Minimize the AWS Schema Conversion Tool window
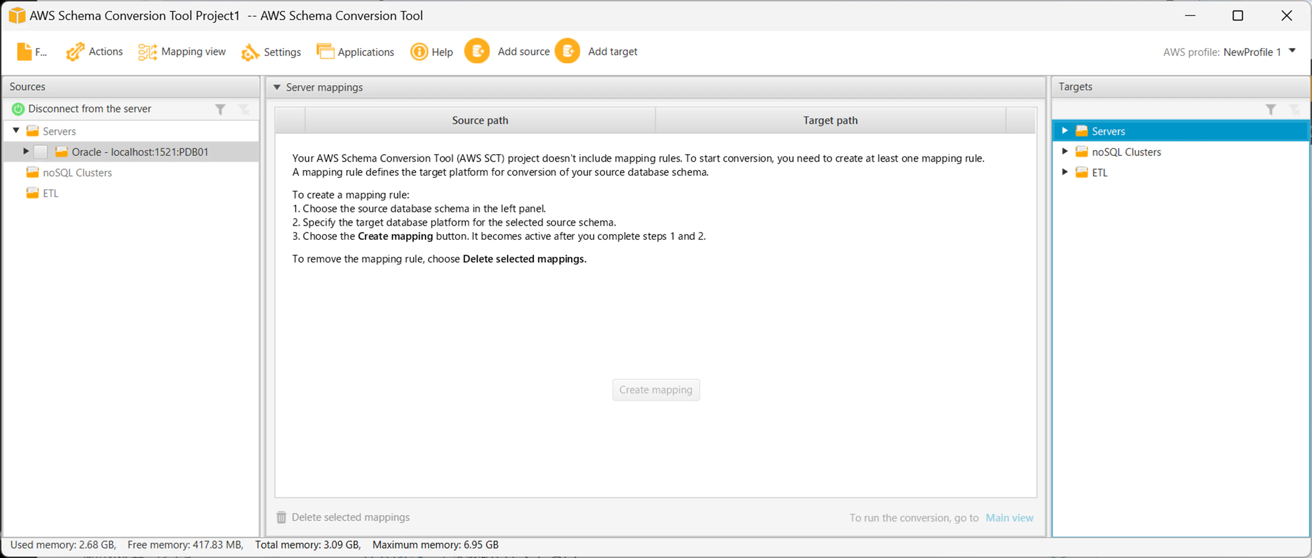 (1190, 16)
